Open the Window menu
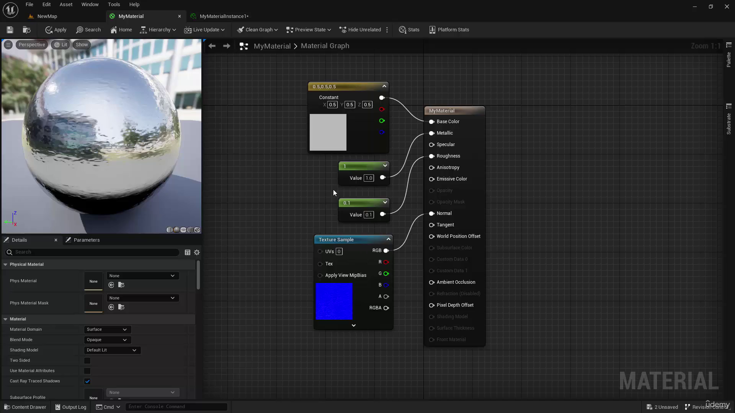The height and width of the screenshot is (413, 735). [90, 5]
